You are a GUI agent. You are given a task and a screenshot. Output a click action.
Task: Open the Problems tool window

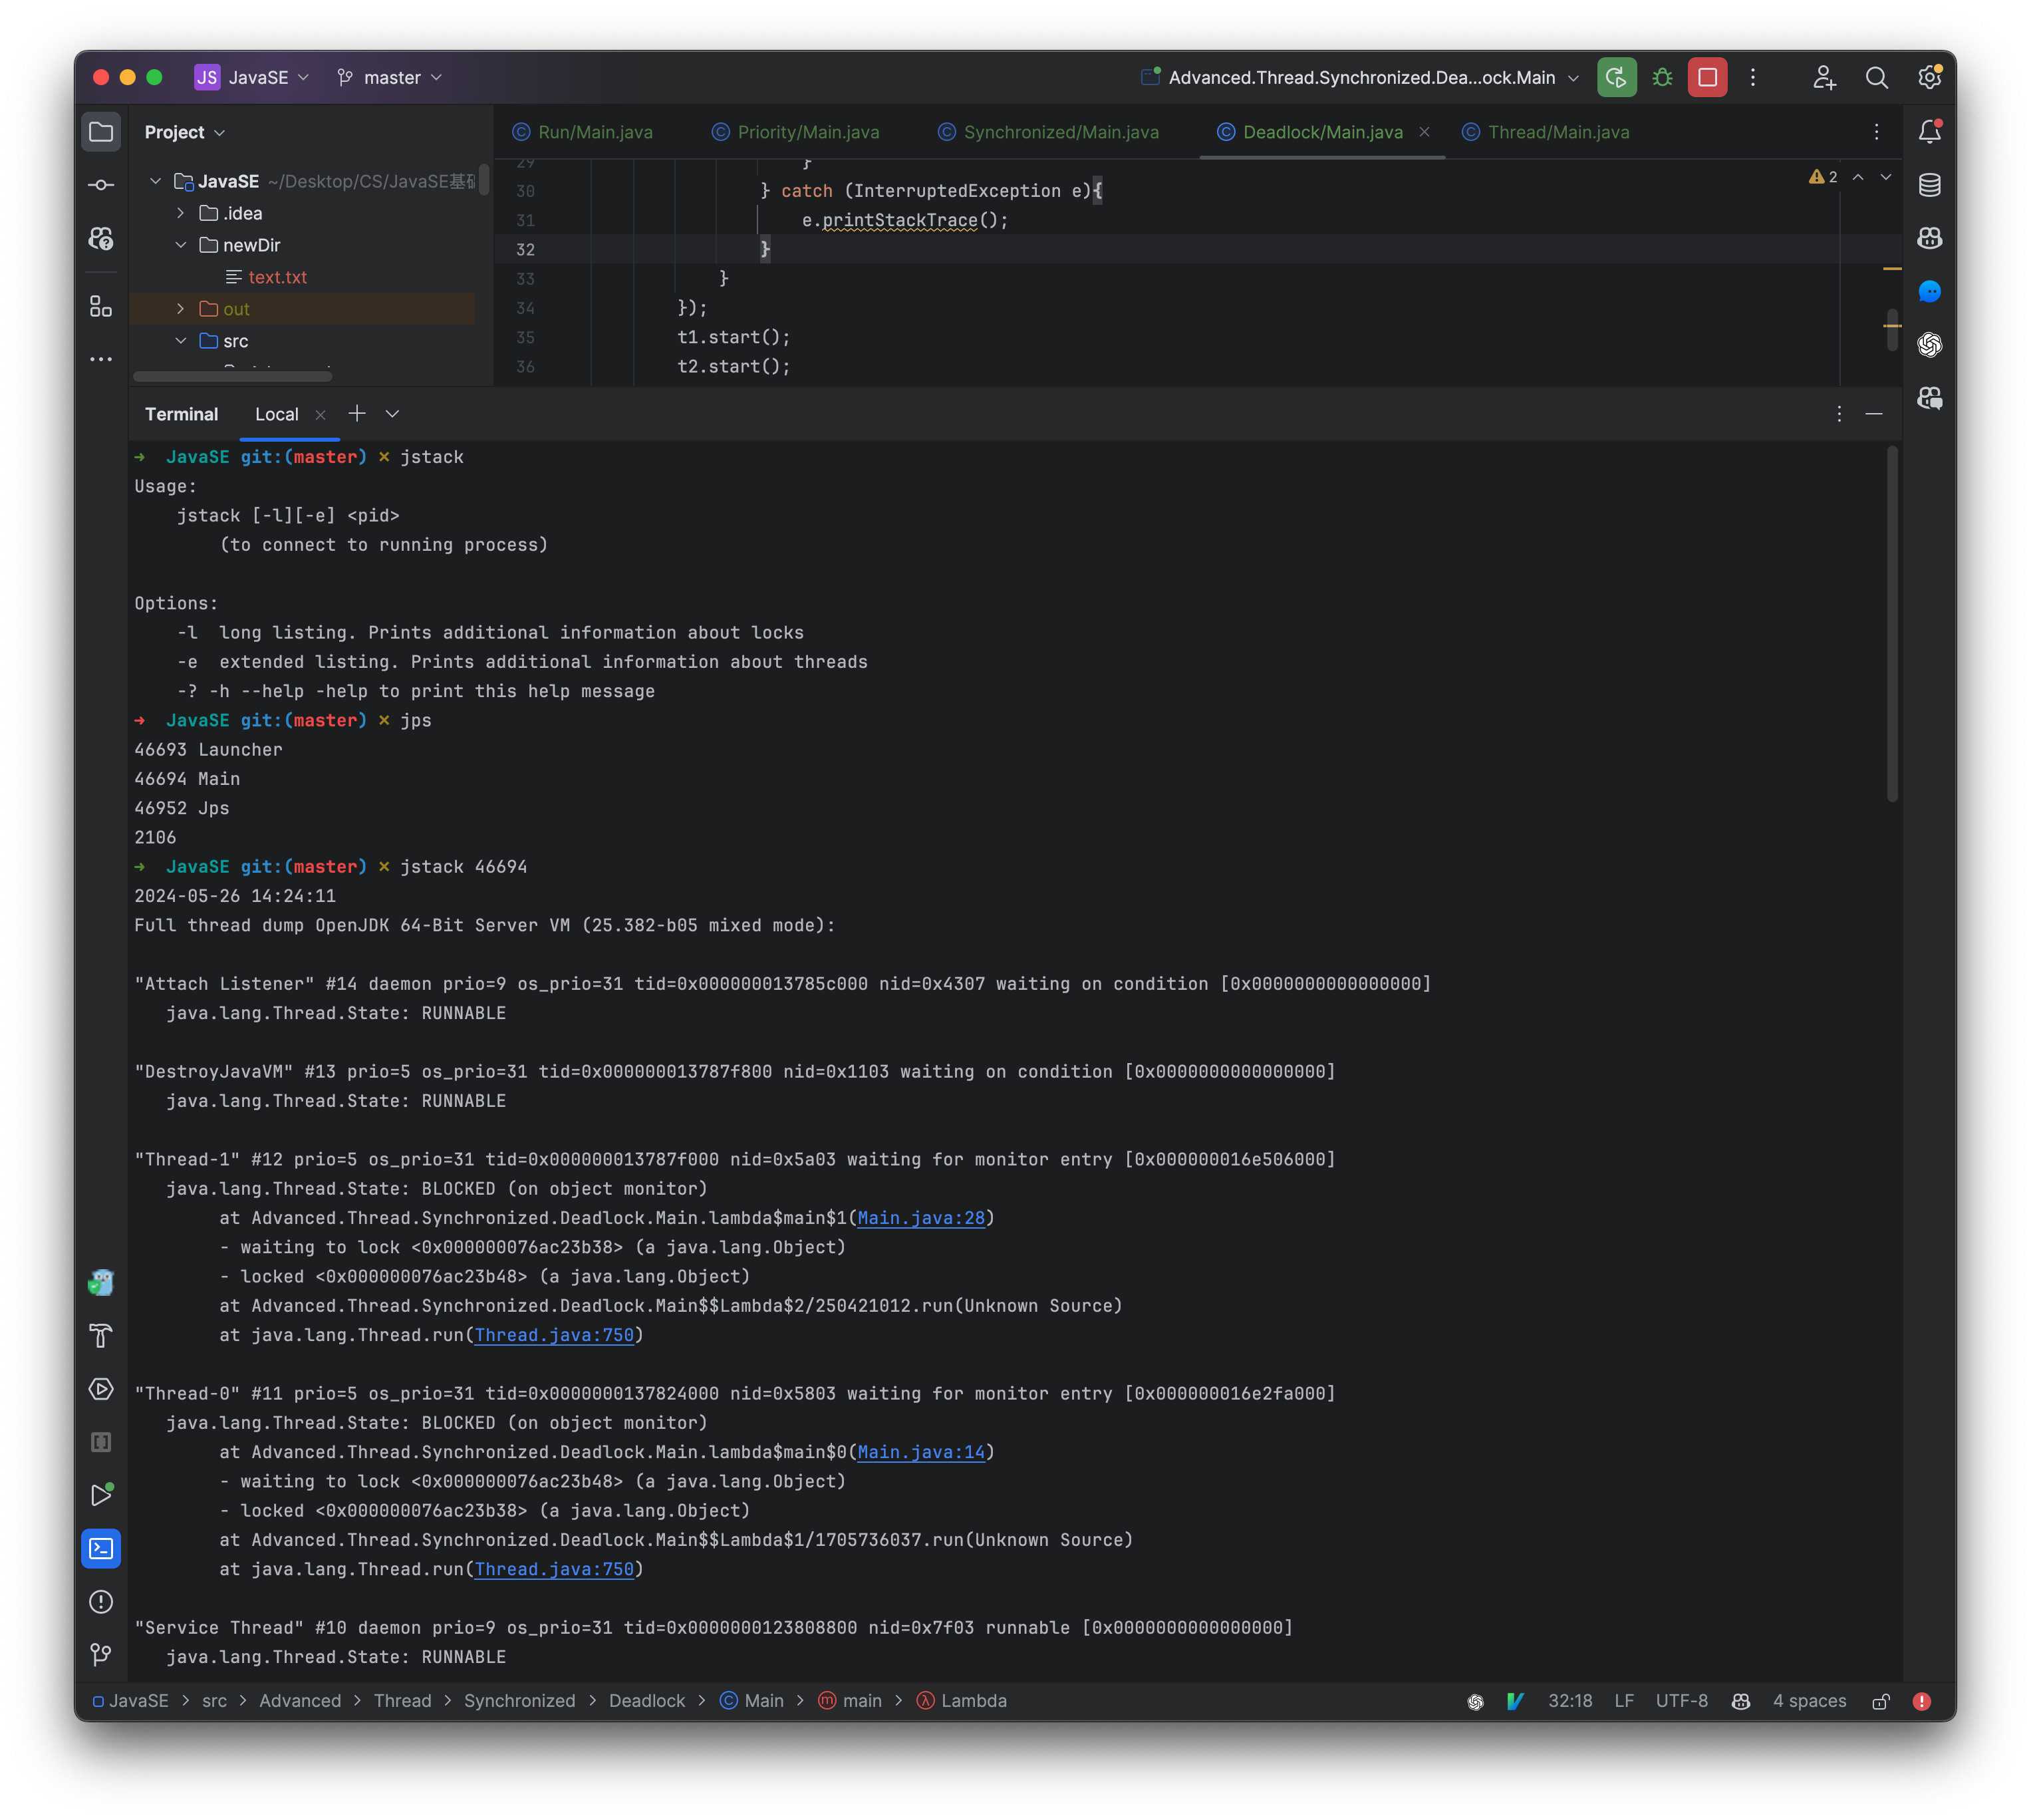[x=101, y=1602]
